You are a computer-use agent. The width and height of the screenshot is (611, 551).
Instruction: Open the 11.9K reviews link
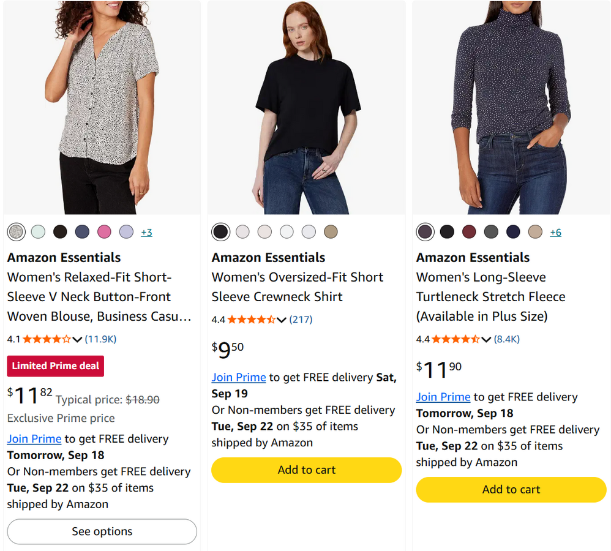pyautogui.click(x=100, y=339)
